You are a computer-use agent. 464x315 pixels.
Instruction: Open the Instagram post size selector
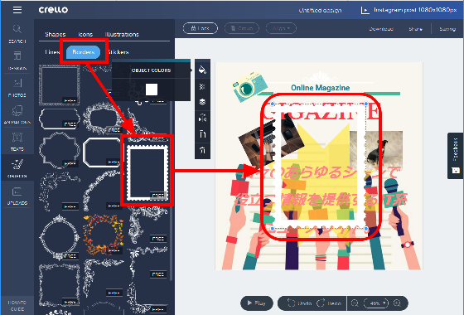[x=409, y=10]
